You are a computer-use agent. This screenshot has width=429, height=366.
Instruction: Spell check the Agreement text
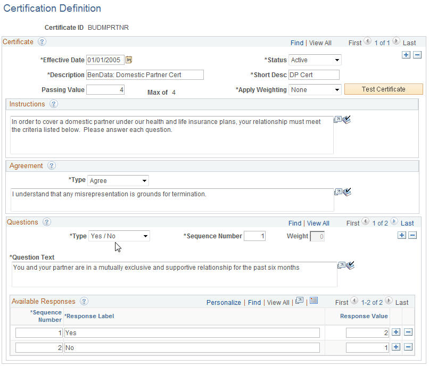[346, 192]
